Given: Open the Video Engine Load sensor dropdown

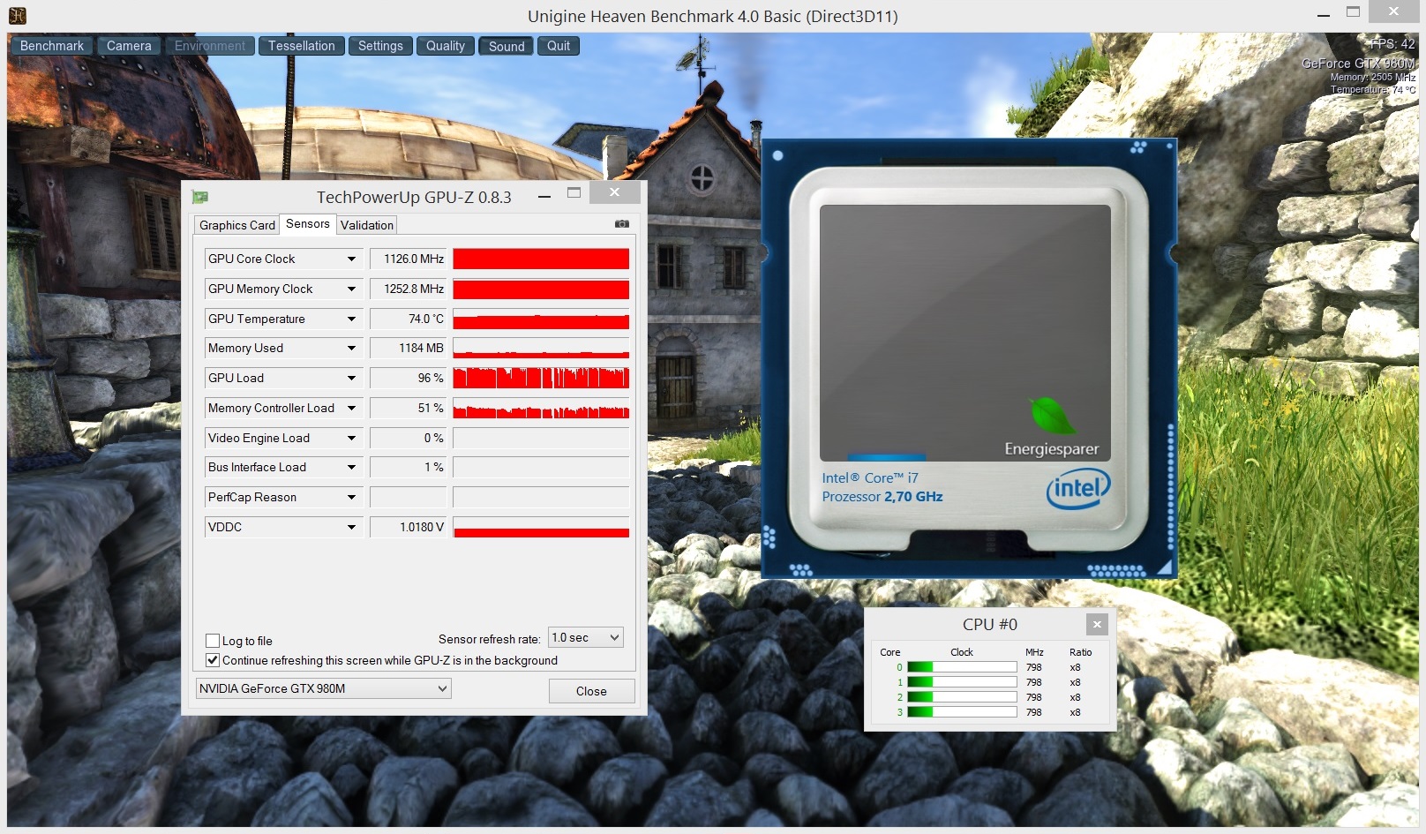Looking at the screenshot, I should (x=351, y=438).
